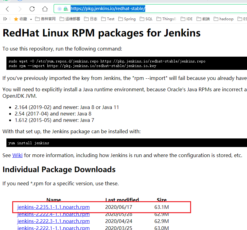The height and width of the screenshot is (230, 247).
Task: Click the 'Size' column header
Action: [162, 200]
